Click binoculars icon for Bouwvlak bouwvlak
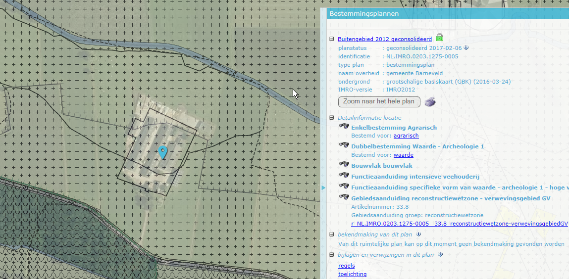 pos(344,165)
